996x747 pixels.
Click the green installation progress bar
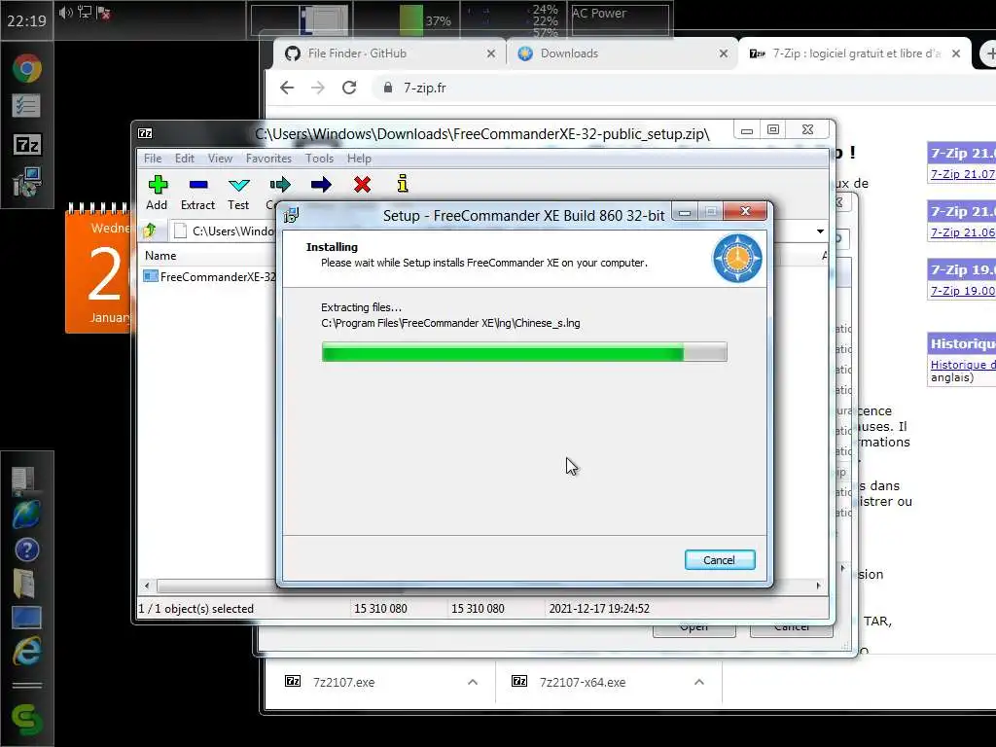[x=524, y=352]
